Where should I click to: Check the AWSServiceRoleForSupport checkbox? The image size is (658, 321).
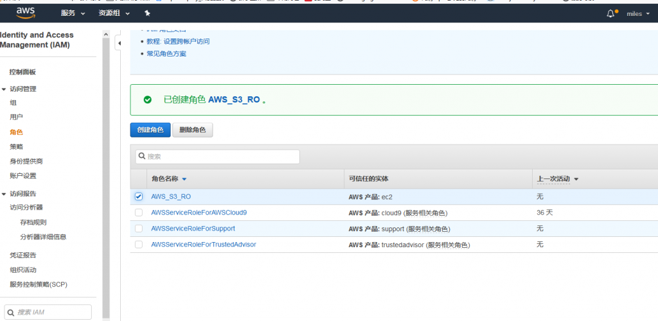[x=139, y=229]
